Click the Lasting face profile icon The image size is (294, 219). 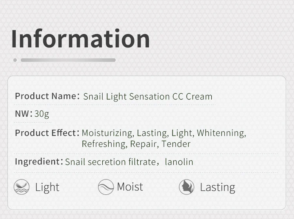[187, 187]
